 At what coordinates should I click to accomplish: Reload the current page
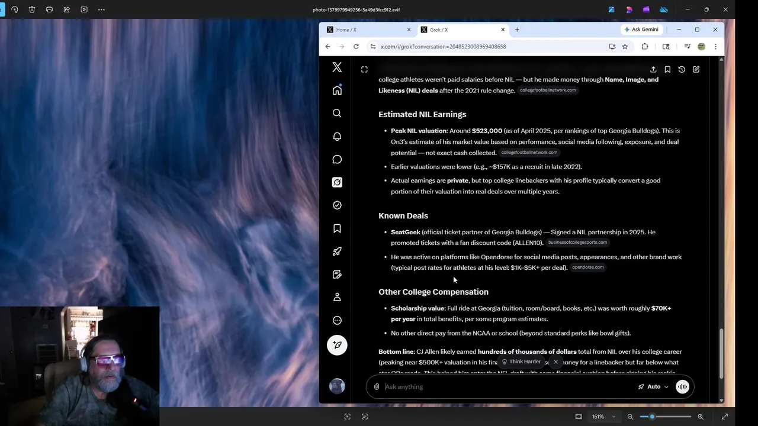(356, 47)
